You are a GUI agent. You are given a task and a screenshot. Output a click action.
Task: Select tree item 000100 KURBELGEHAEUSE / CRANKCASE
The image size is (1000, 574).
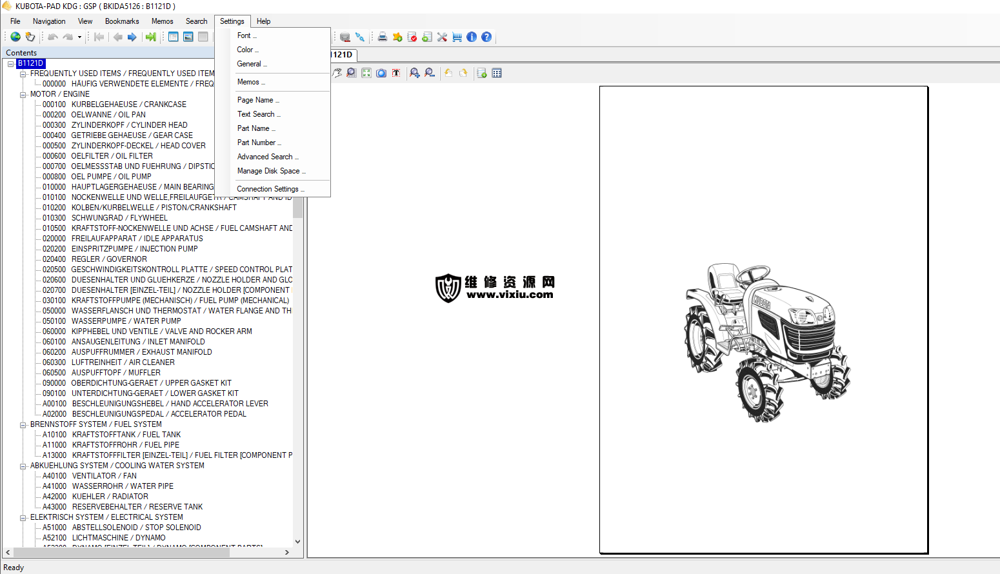(114, 104)
